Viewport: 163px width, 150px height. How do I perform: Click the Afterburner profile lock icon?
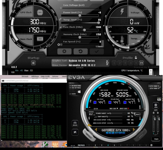tap(136, 58)
